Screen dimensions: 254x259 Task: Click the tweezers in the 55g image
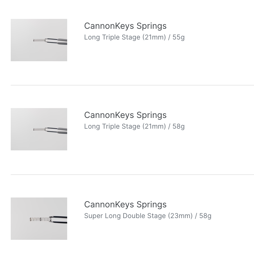61,41
